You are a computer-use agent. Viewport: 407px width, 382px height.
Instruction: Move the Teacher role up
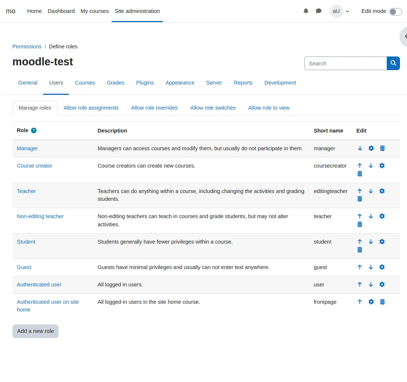pyautogui.click(x=360, y=191)
